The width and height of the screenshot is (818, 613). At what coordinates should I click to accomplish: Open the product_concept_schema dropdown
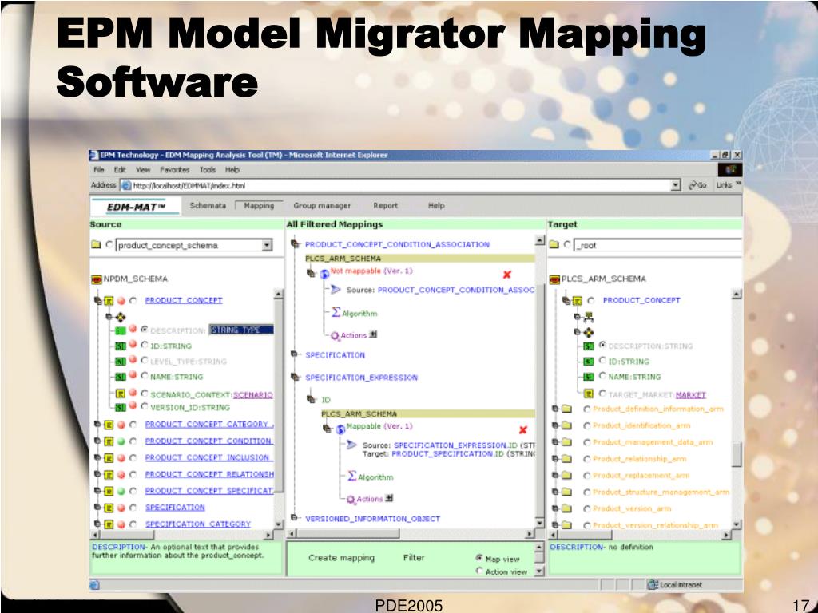[267, 245]
